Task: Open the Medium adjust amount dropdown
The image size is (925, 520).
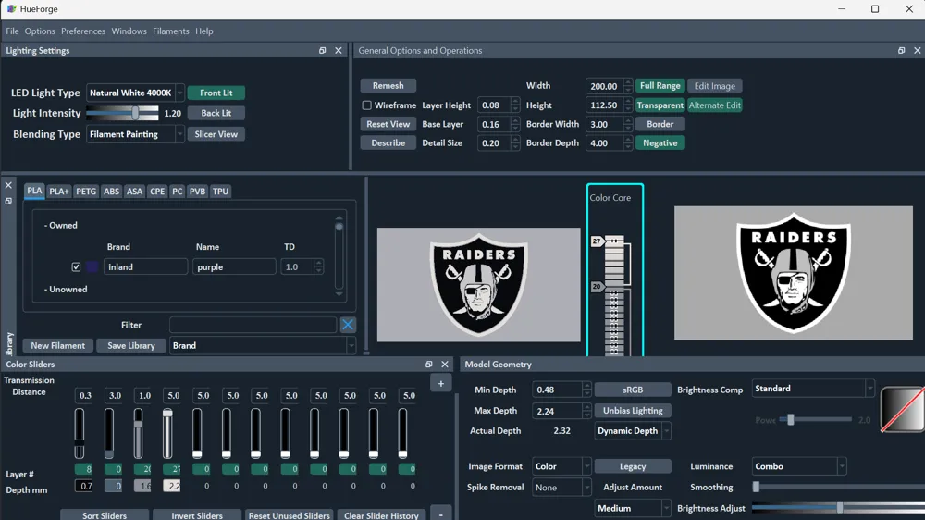Action: pos(633,508)
